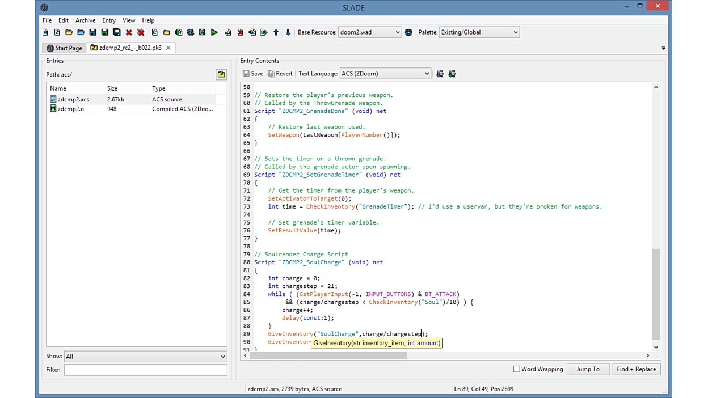
Task: Switch to the Start Page tab
Action: pos(64,48)
